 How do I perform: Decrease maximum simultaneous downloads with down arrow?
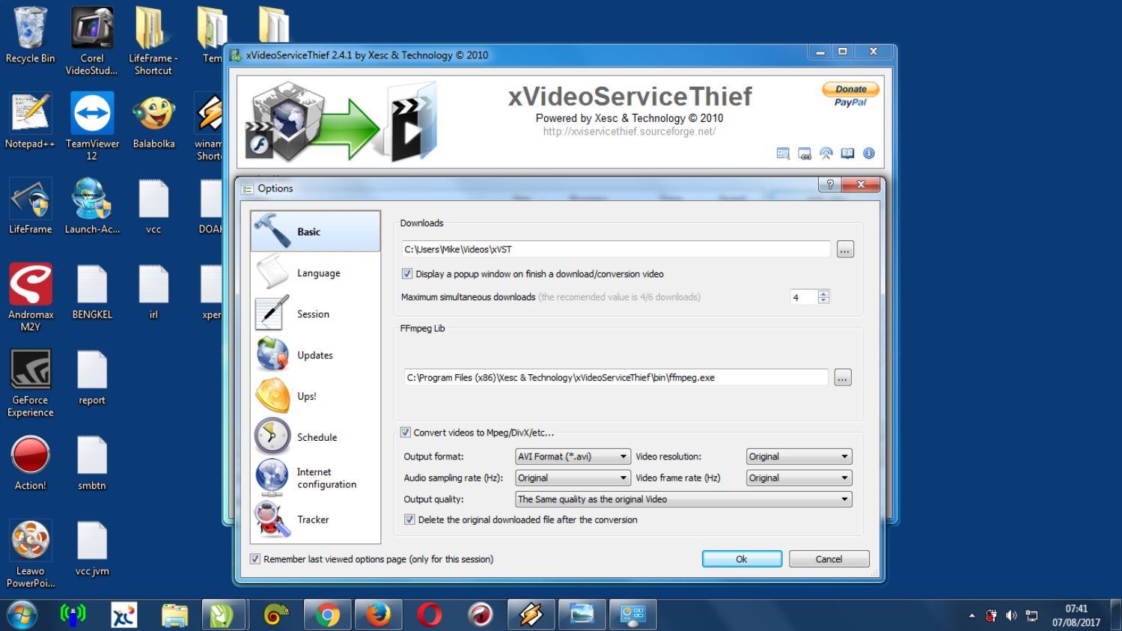[823, 301]
